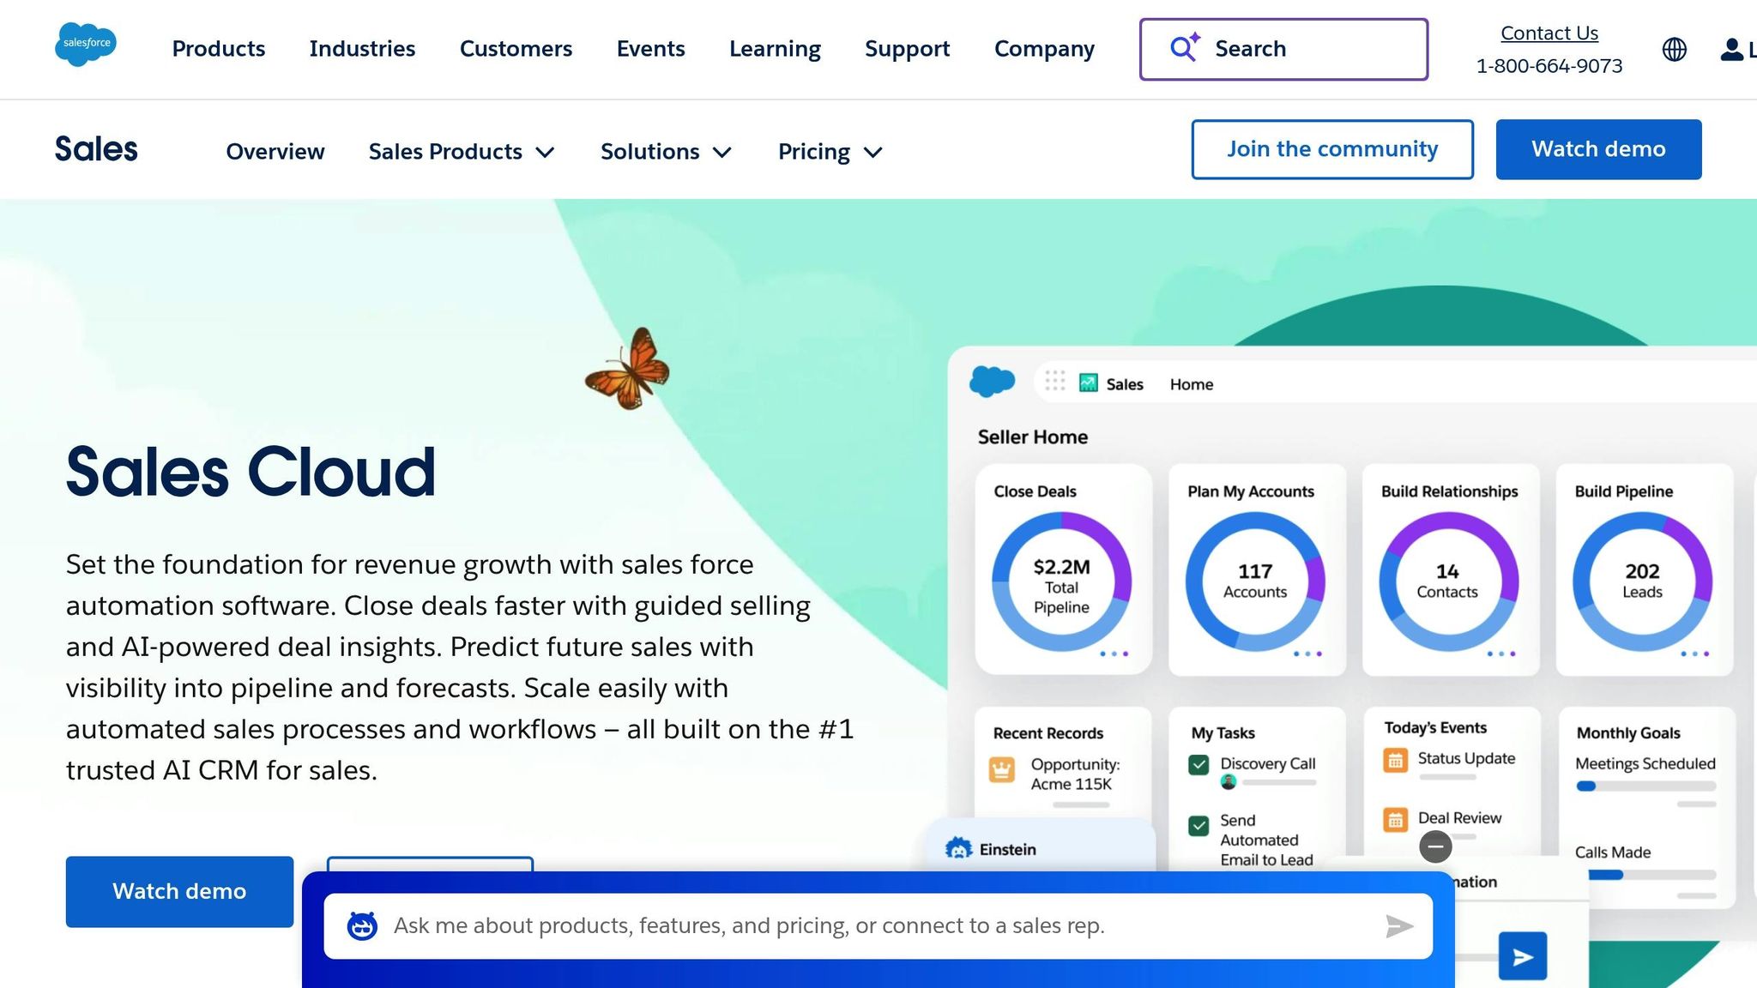Click Watch demo button in sub-navigation
The height and width of the screenshot is (988, 1757).
tap(1598, 149)
